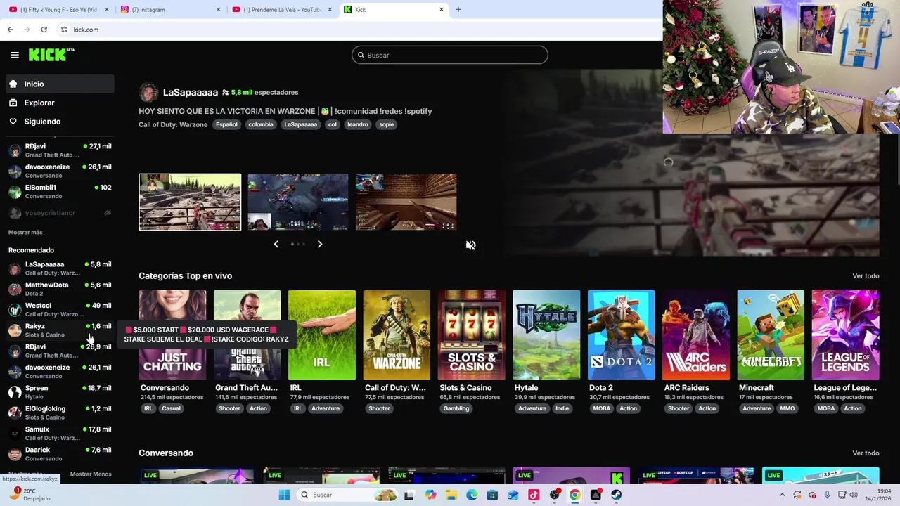Switch to the Instagram browser tab
Viewport: 900px width, 506px height.
click(x=171, y=10)
